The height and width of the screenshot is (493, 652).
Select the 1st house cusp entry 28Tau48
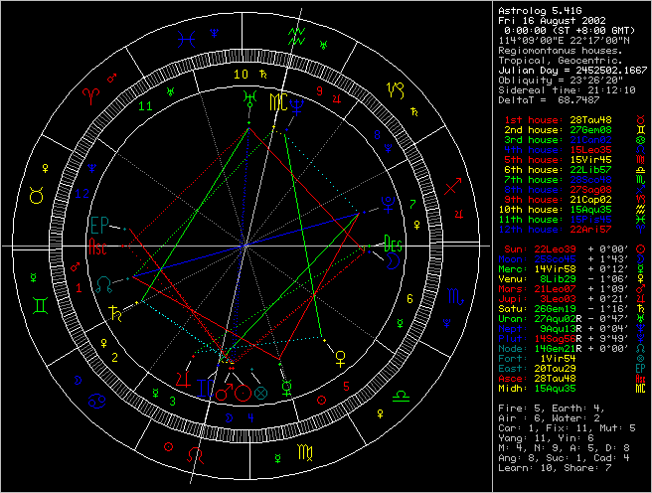(x=569, y=119)
